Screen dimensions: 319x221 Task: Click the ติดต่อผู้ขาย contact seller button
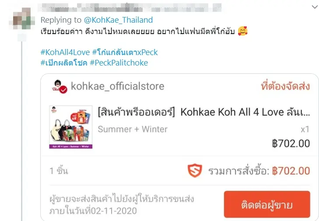pyautogui.click(x=267, y=204)
